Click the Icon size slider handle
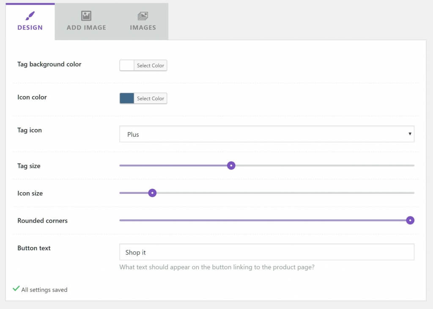This screenshot has width=433, height=309. pos(152,193)
